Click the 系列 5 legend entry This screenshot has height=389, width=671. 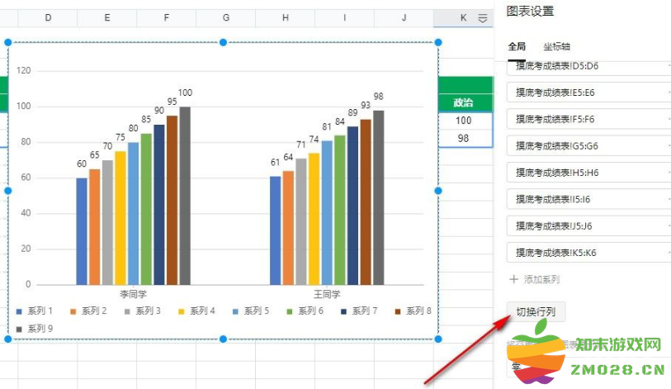tap(248, 311)
